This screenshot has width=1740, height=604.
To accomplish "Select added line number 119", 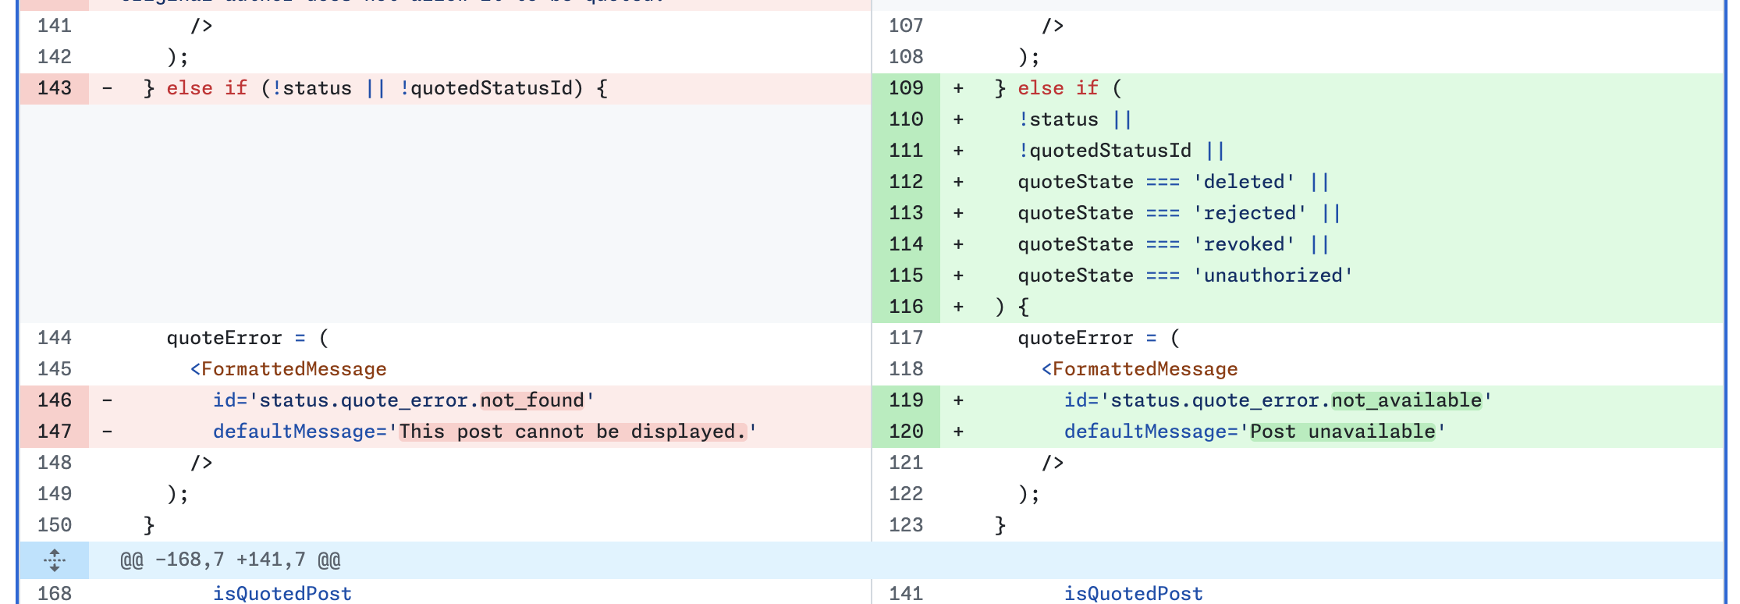I will 905,400.
